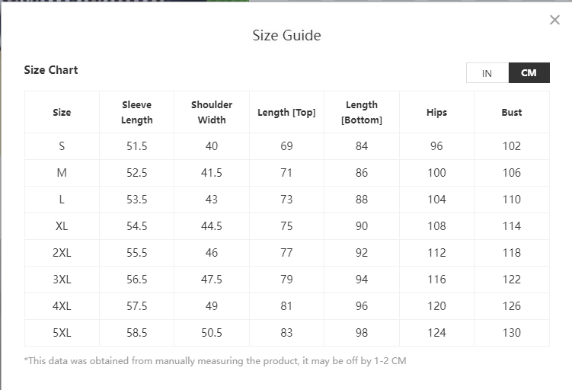Click the manual measurement disclaimer note
The height and width of the screenshot is (390, 572).
click(216, 361)
